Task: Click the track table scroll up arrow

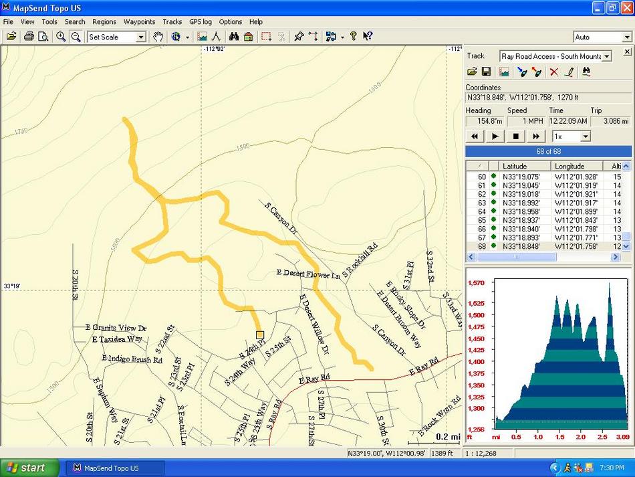Action: click(626, 166)
